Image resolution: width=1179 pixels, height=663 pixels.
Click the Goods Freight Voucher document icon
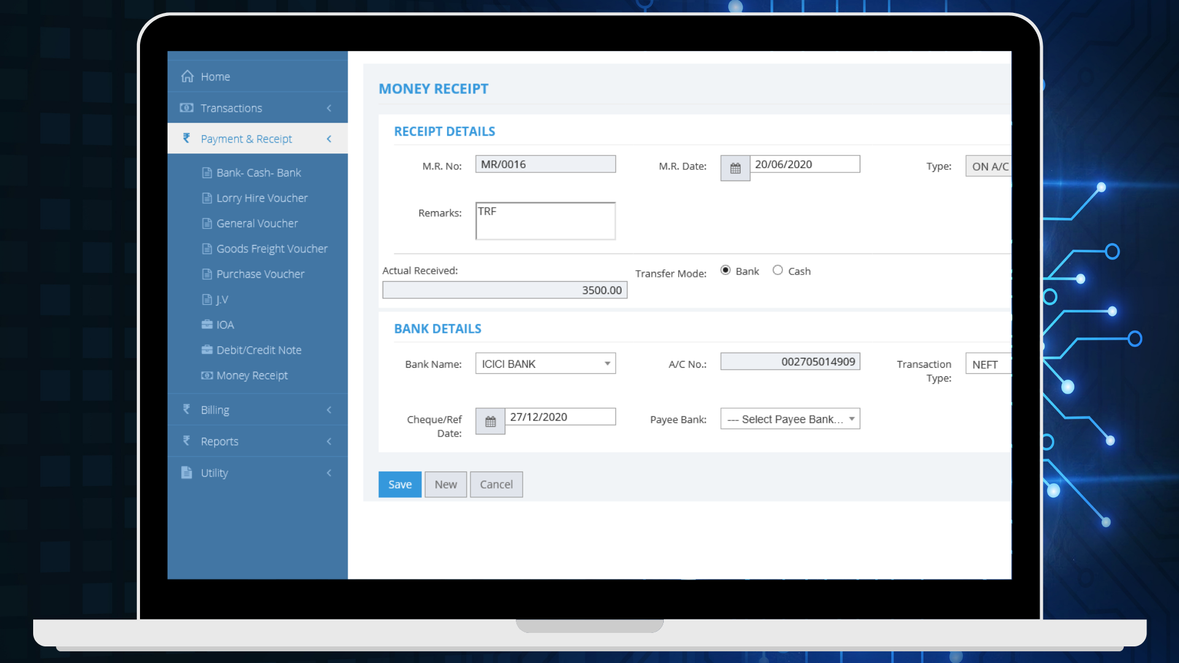click(x=207, y=248)
